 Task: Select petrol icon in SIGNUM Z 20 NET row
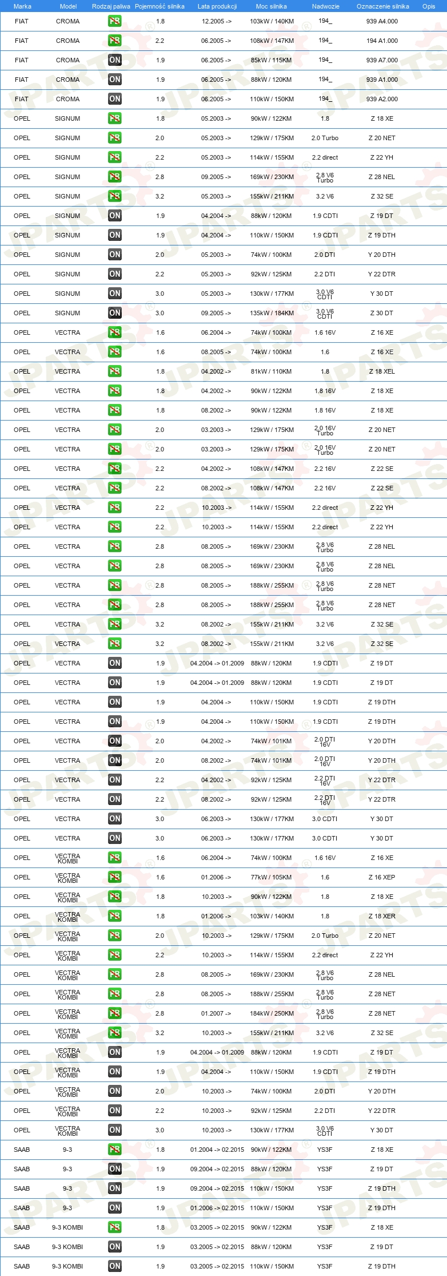pyautogui.click(x=115, y=138)
